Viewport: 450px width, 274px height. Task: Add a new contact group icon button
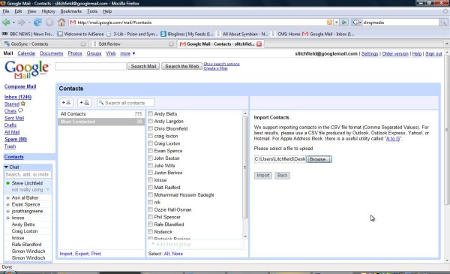(x=84, y=103)
